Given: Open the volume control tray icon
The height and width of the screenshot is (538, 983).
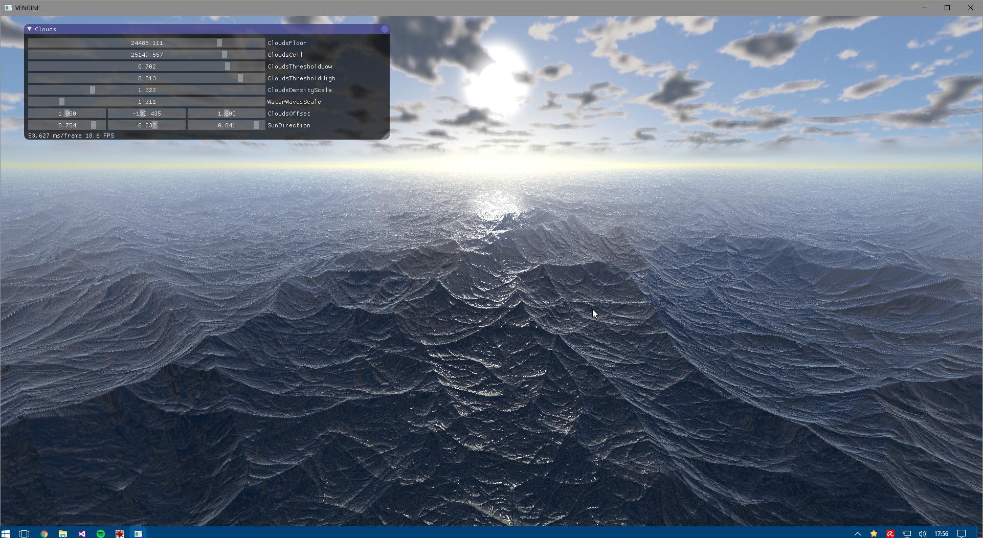Looking at the screenshot, I should (x=923, y=533).
